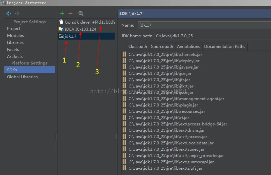The width and height of the screenshot is (271, 175).
Task: Add a new SDK with the plus icon
Action: 62,13
